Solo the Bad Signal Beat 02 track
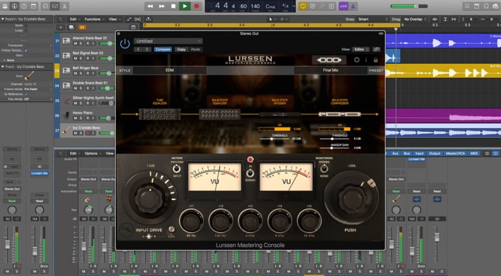The image size is (501, 276). point(81,58)
